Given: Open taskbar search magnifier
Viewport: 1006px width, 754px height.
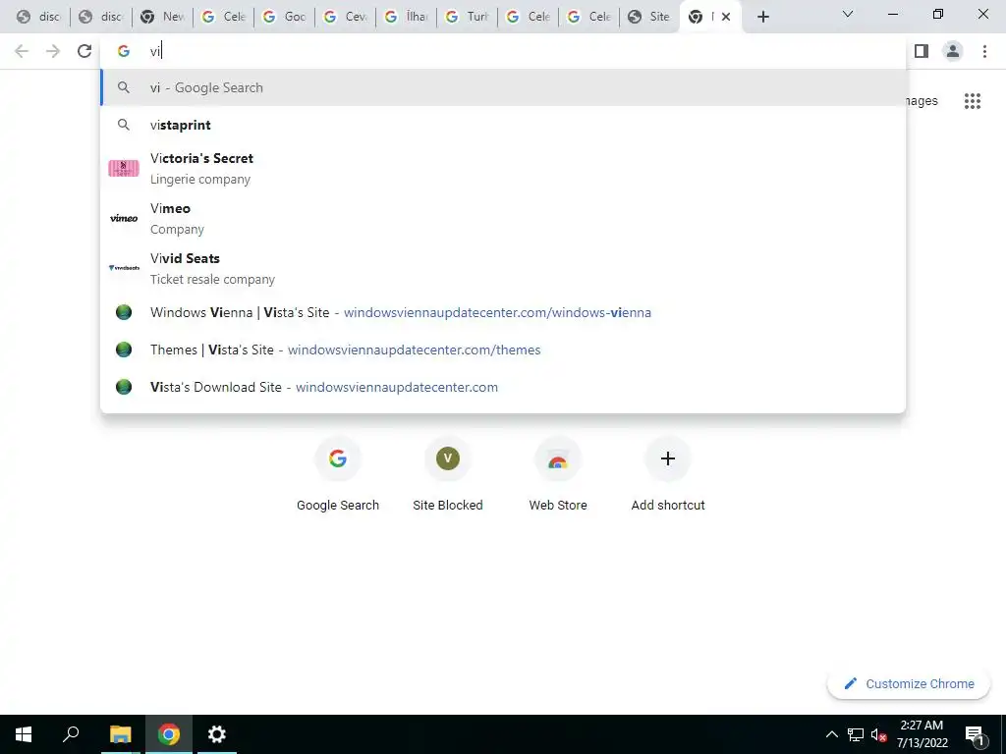Looking at the screenshot, I should [71, 734].
